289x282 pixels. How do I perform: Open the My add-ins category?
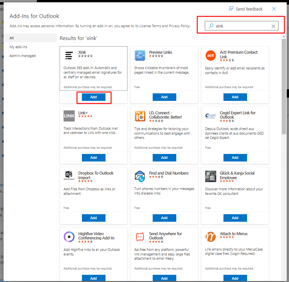[x=18, y=47]
